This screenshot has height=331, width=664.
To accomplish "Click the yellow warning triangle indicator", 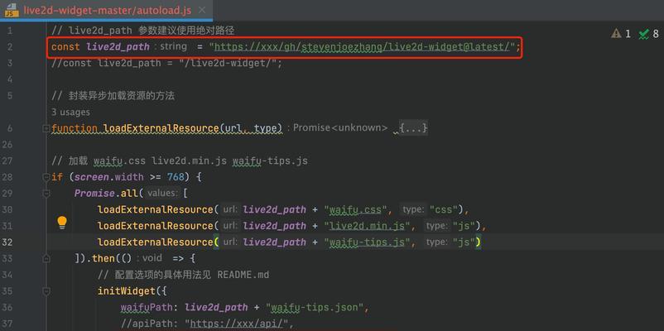I will pos(616,33).
